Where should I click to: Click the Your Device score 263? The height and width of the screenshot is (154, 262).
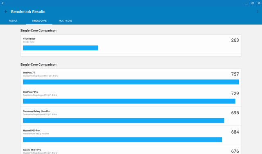[x=235, y=40]
